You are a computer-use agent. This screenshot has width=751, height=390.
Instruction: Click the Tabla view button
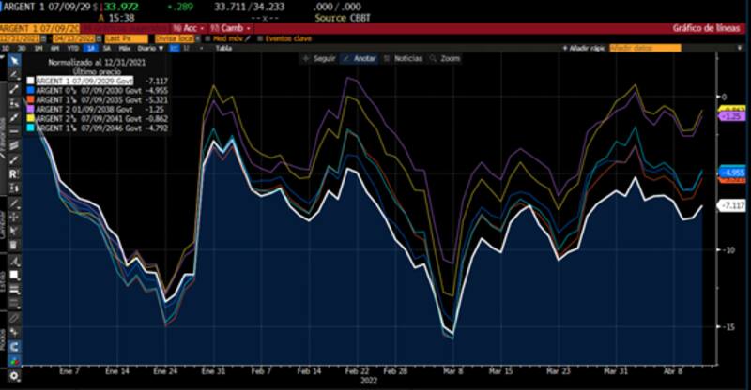coord(224,47)
